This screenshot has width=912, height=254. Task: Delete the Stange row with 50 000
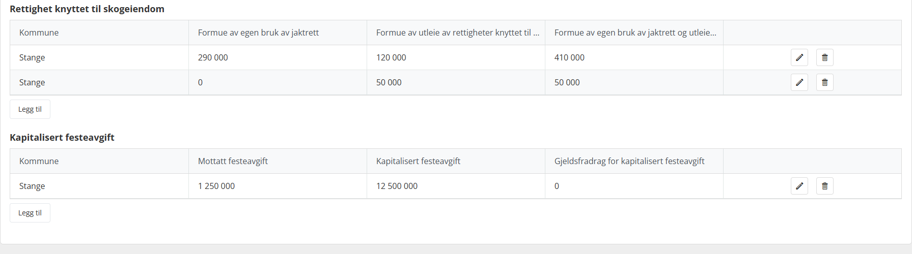[825, 82]
